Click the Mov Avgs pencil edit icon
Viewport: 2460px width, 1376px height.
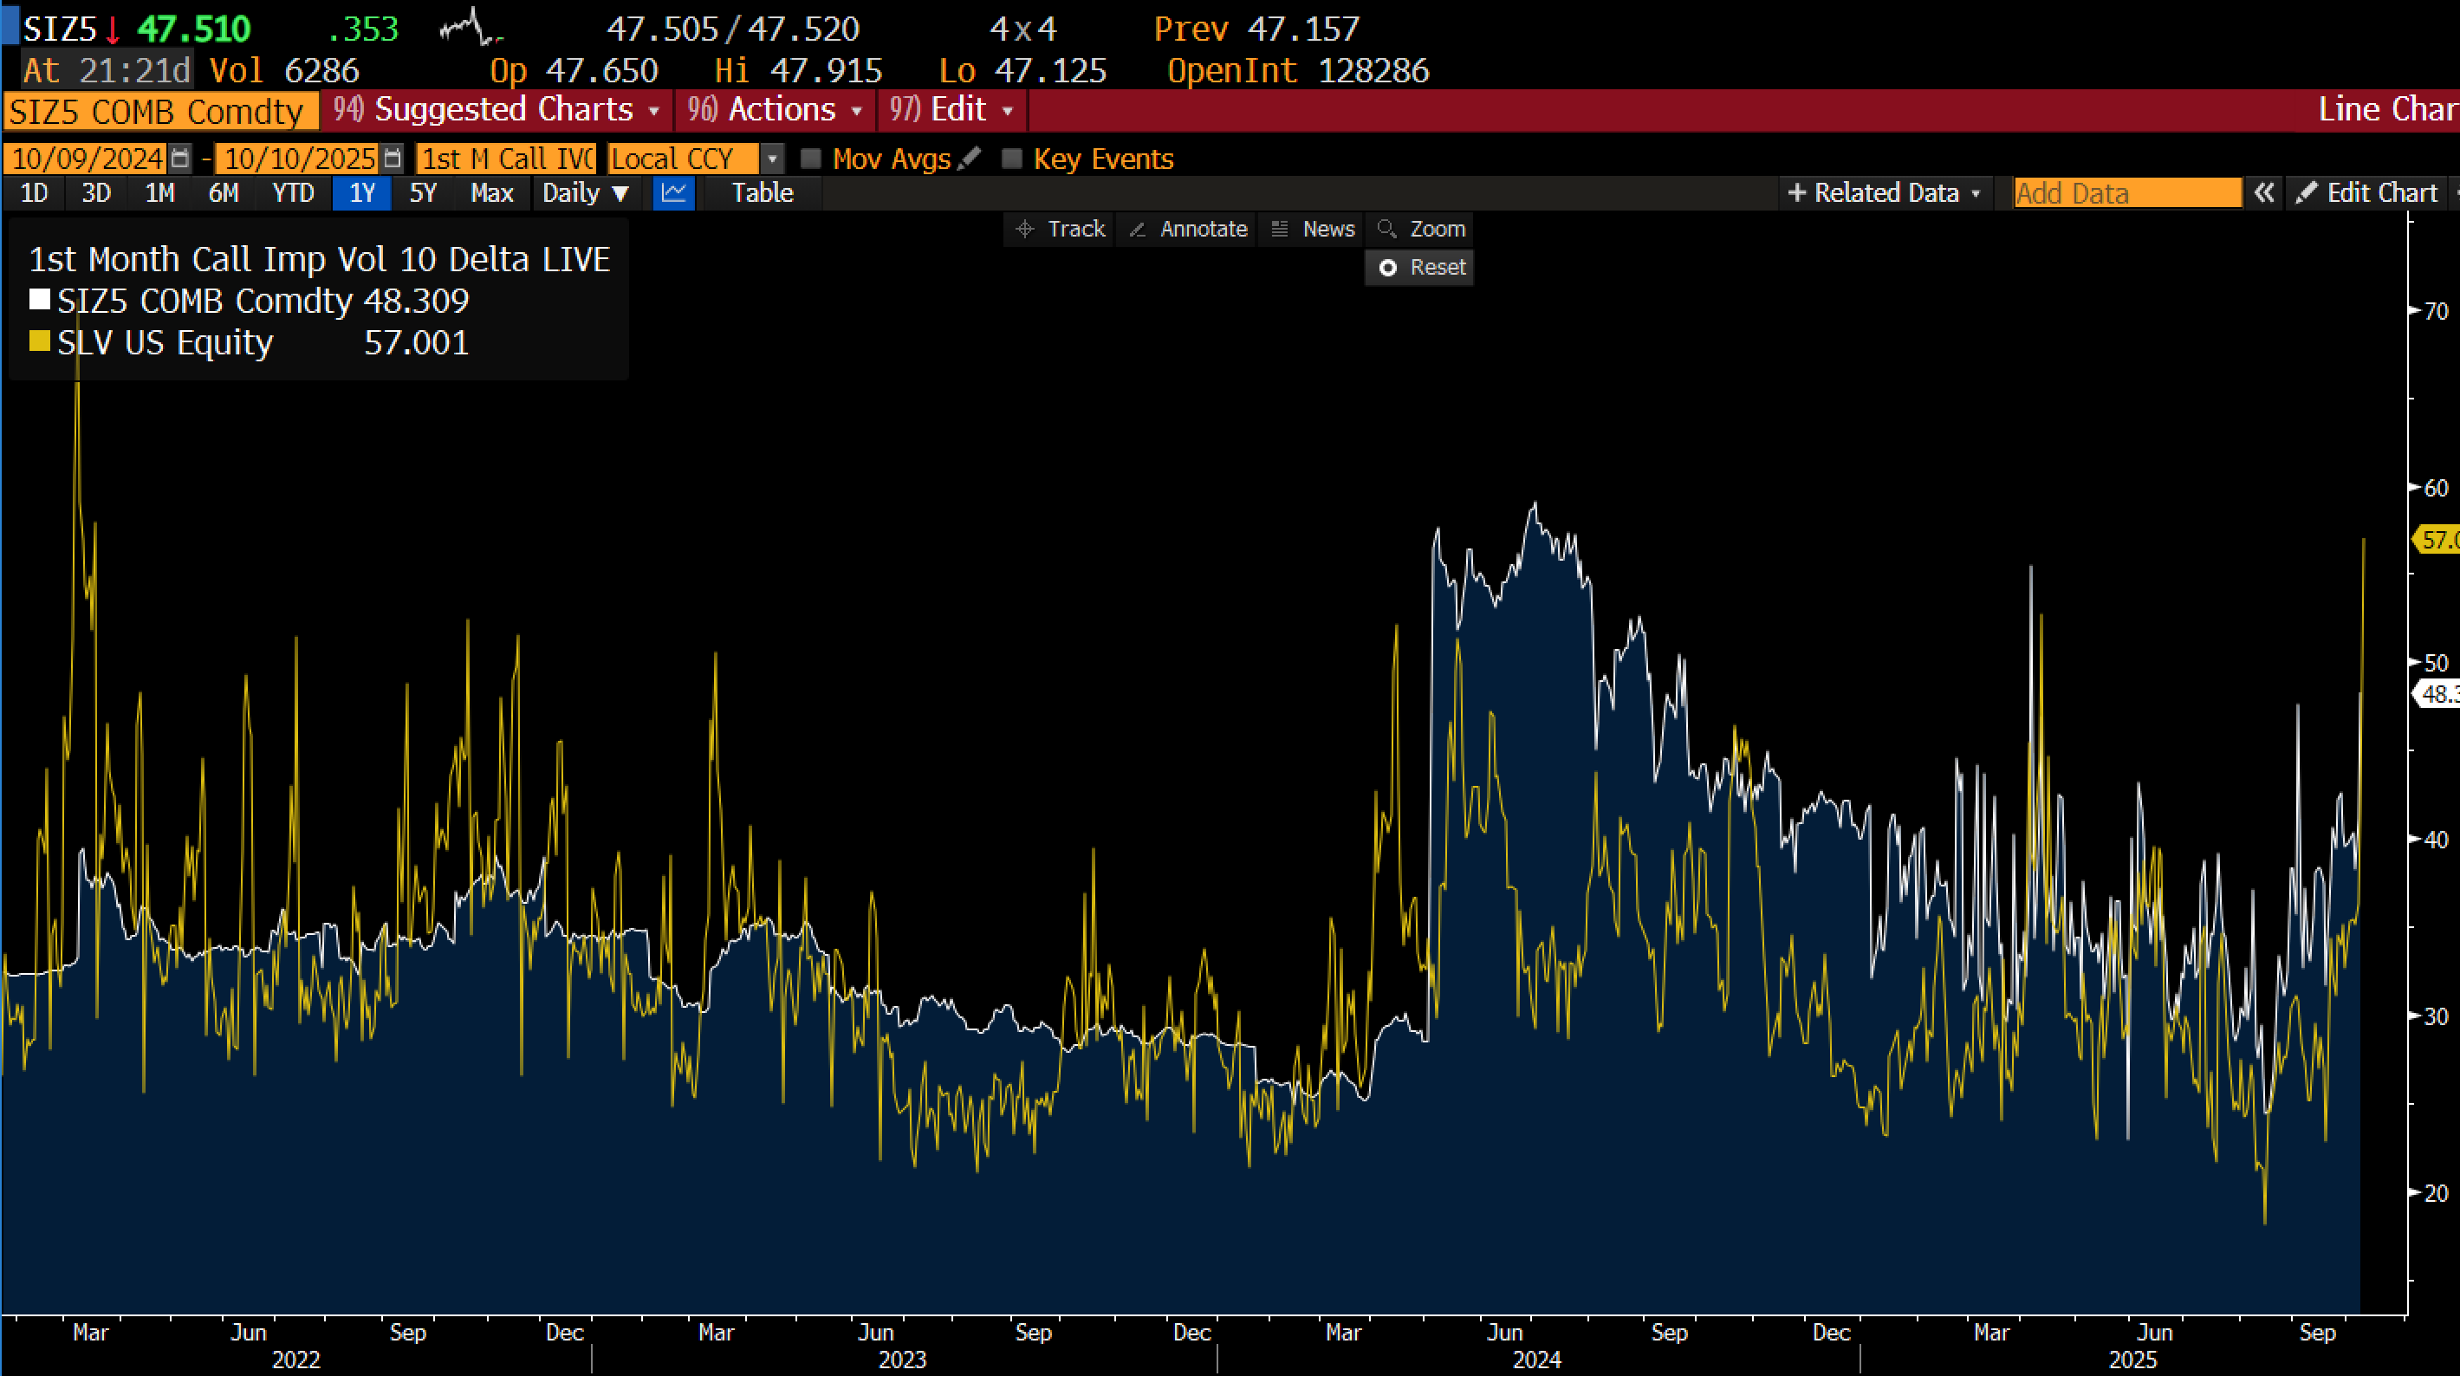(970, 159)
